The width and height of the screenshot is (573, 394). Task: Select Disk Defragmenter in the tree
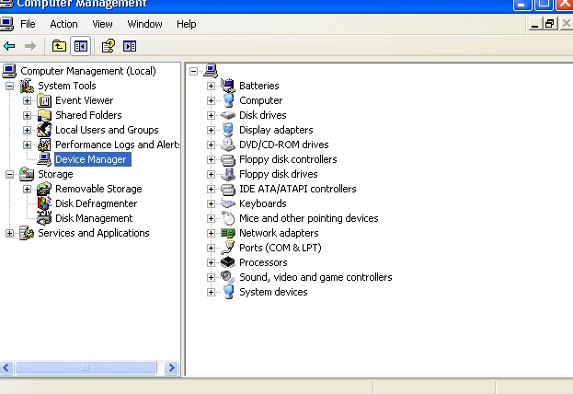pyautogui.click(x=96, y=203)
